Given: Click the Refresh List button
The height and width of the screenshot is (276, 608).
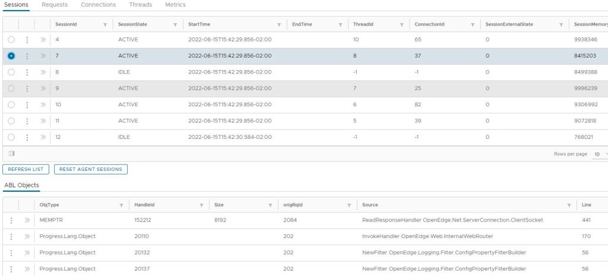Looking at the screenshot, I should click(26, 169).
